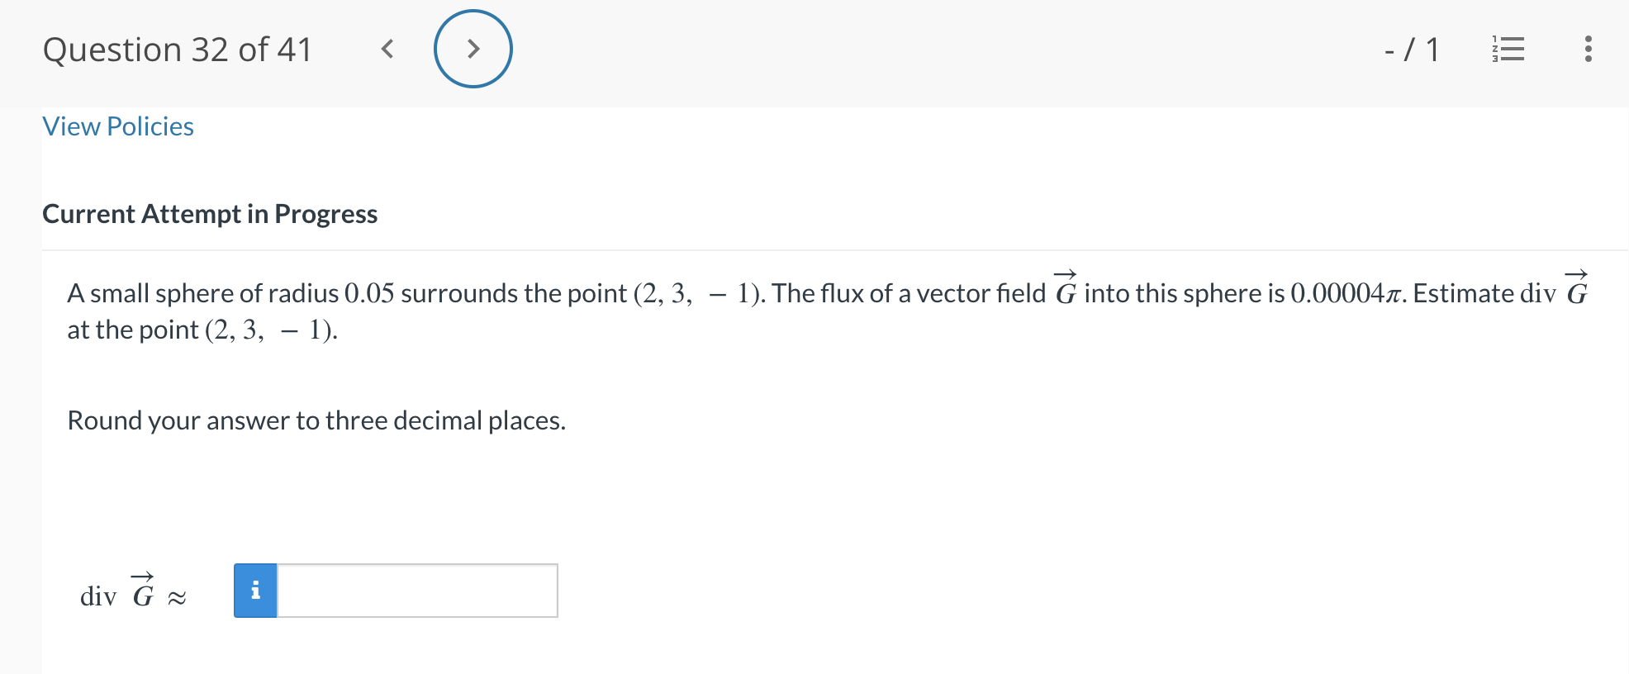Open the View Policies link

tap(117, 126)
